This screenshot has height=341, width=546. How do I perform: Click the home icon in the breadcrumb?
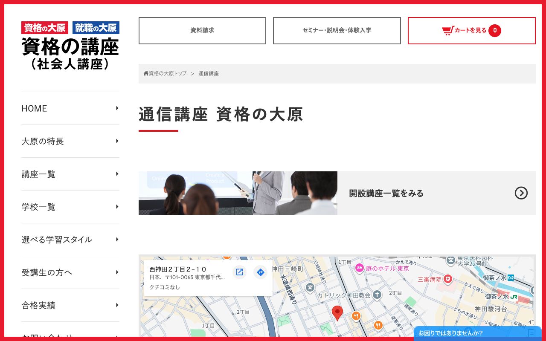point(145,73)
